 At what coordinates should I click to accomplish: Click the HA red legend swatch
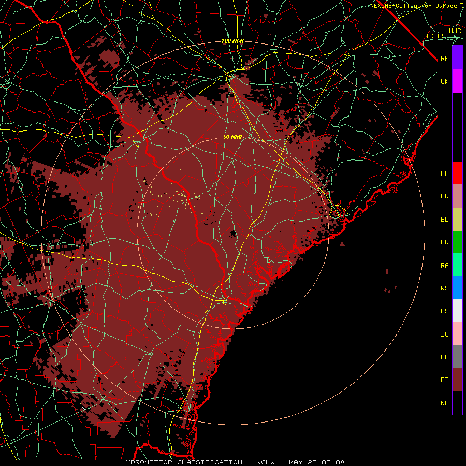457,173
